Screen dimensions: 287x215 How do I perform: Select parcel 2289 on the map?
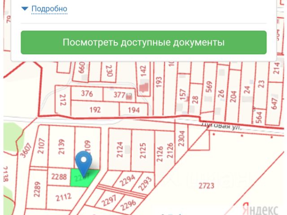click(38, 189)
